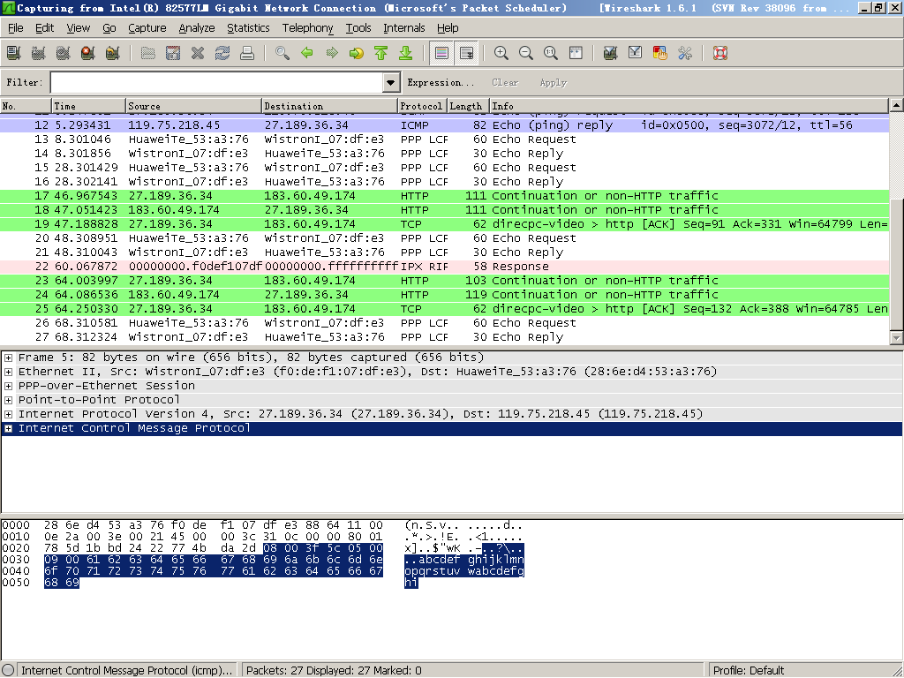Zoom in on packet text
The height and width of the screenshot is (678, 904).
coord(501,53)
